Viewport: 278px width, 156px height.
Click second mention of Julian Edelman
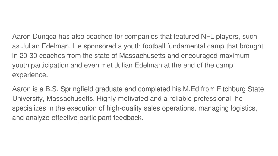tap(138, 65)
